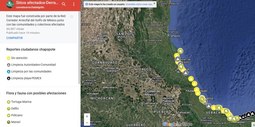Dismiss the user-created map notice

pyautogui.click(x=154, y=4)
